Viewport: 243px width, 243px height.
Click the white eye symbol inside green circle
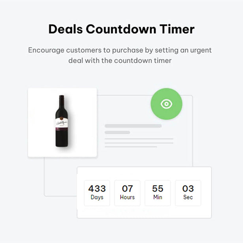(166, 104)
